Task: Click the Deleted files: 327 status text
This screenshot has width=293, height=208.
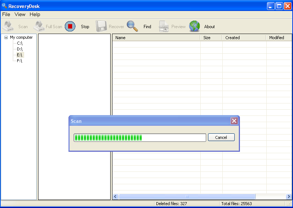Action: pyautogui.click(x=171, y=204)
